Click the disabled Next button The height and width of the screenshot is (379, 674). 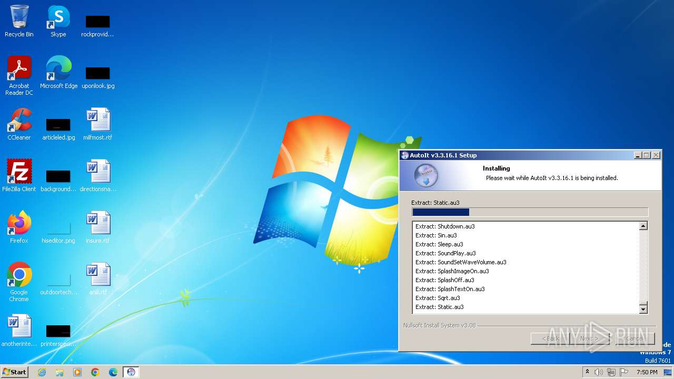coord(589,338)
